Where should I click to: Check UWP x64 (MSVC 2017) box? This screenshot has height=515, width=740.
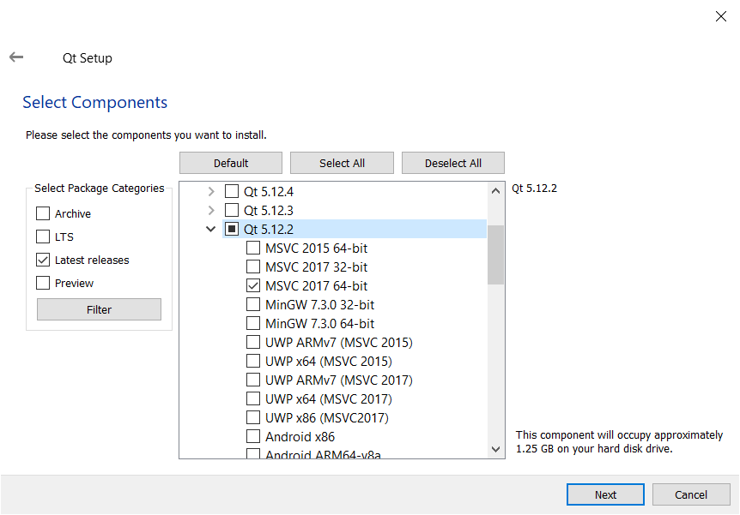(253, 398)
